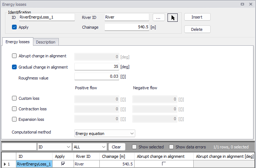Switch to the Energy losses tab

click(x=17, y=42)
